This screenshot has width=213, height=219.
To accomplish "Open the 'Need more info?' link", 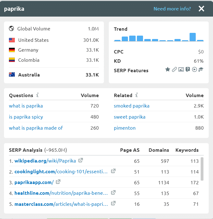I will pyautogui.click(x=172, y=9).
